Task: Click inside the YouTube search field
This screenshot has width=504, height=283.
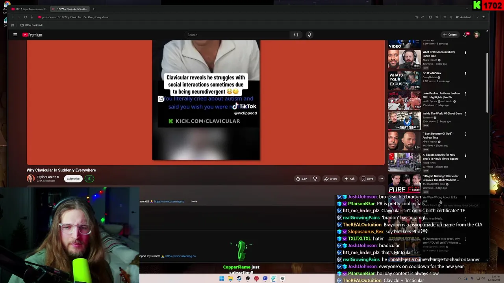Action: tap(238, 35)
